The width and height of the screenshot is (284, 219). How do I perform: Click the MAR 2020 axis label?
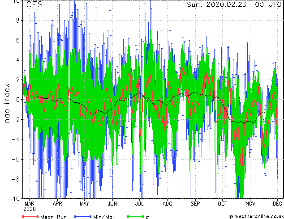click(30, 206)
